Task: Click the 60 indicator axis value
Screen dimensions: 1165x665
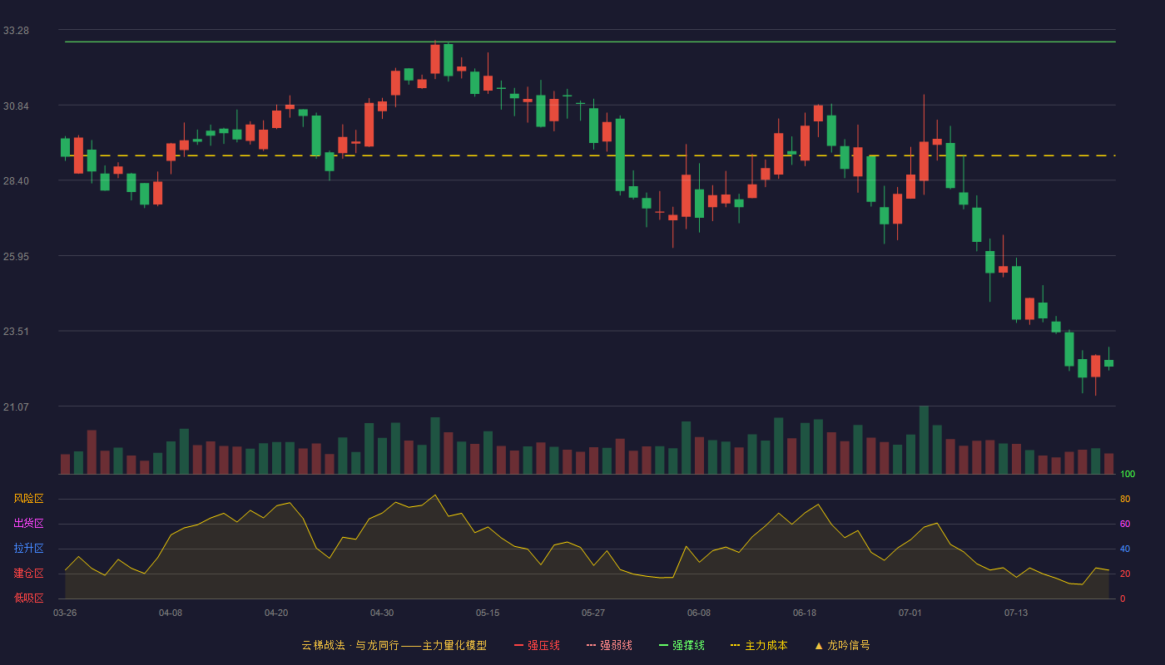Action: (1125, 524)
